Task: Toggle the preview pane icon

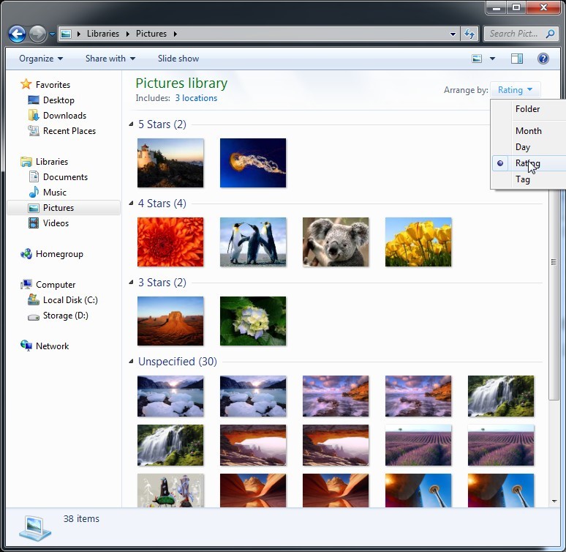Action: click(517, 59)
